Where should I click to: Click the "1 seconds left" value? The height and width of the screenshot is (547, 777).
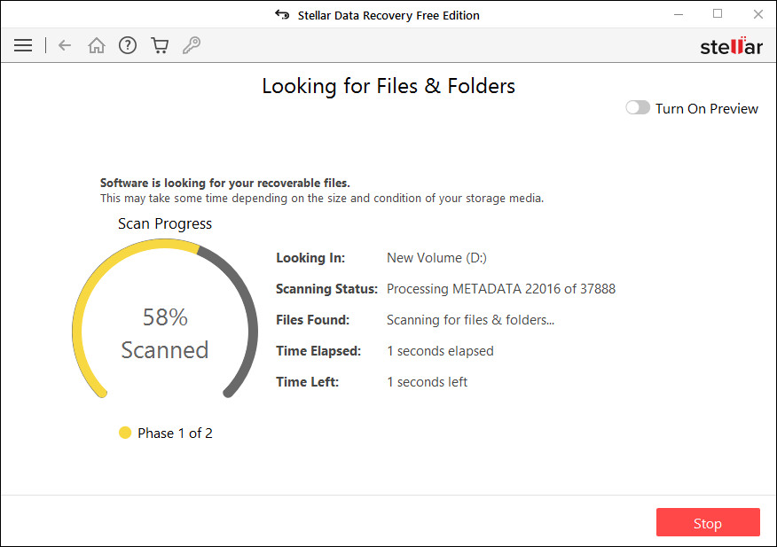point(428,382)
